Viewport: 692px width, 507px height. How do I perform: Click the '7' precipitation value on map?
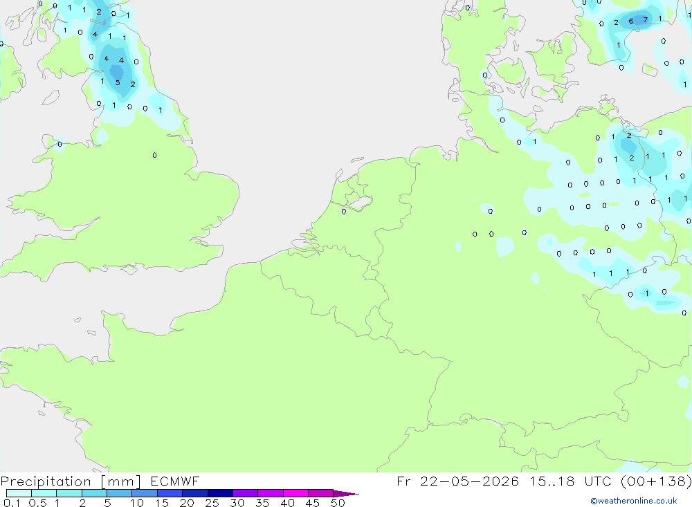(x=645, y=20)
